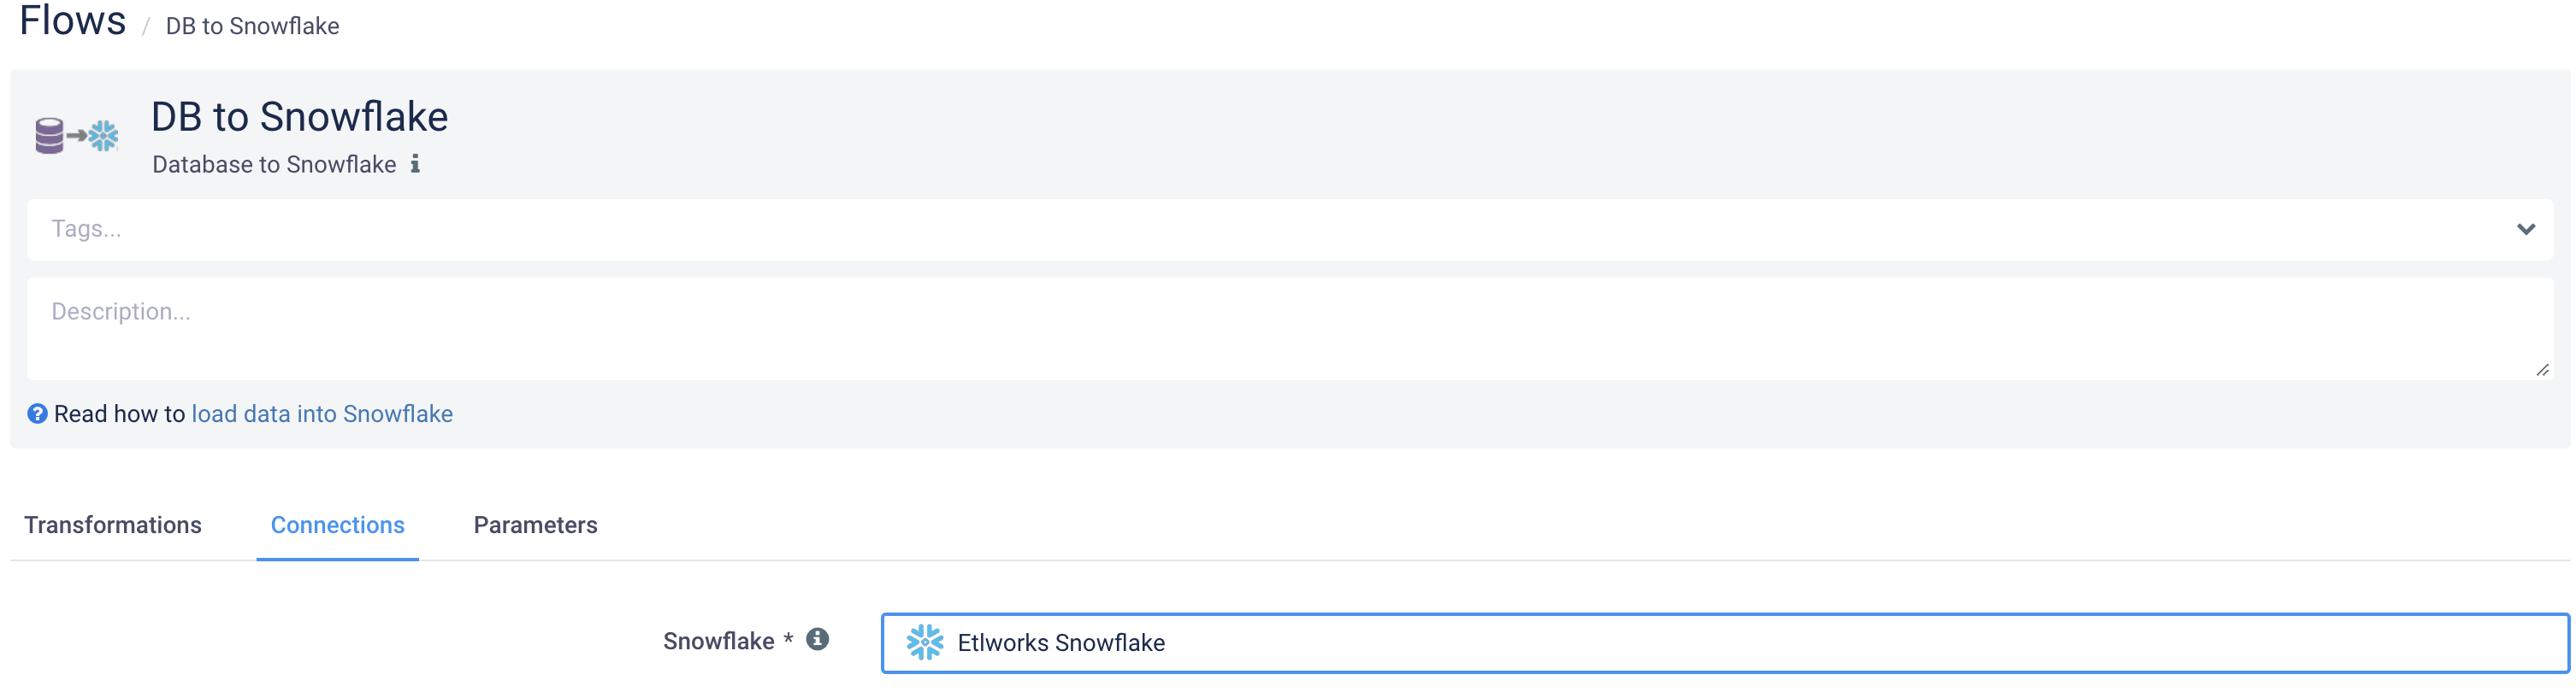
Task: Switch to the Transformations tab
Action: [x=113, y=525]
